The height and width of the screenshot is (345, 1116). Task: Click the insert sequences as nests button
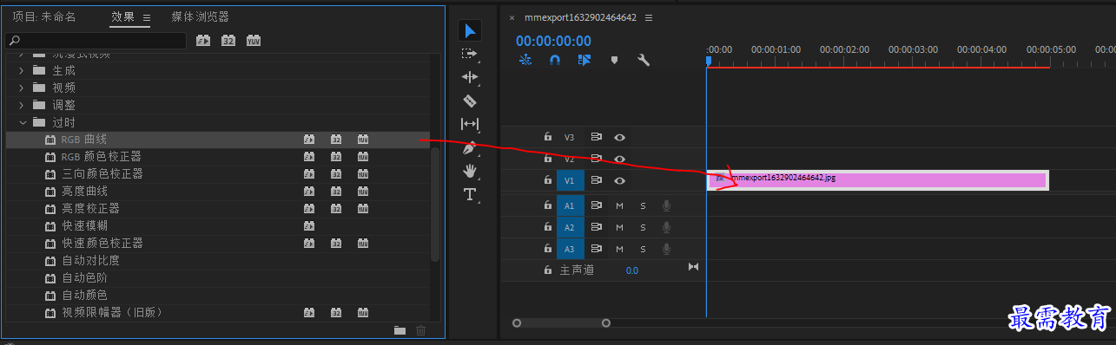click(525, 60)
